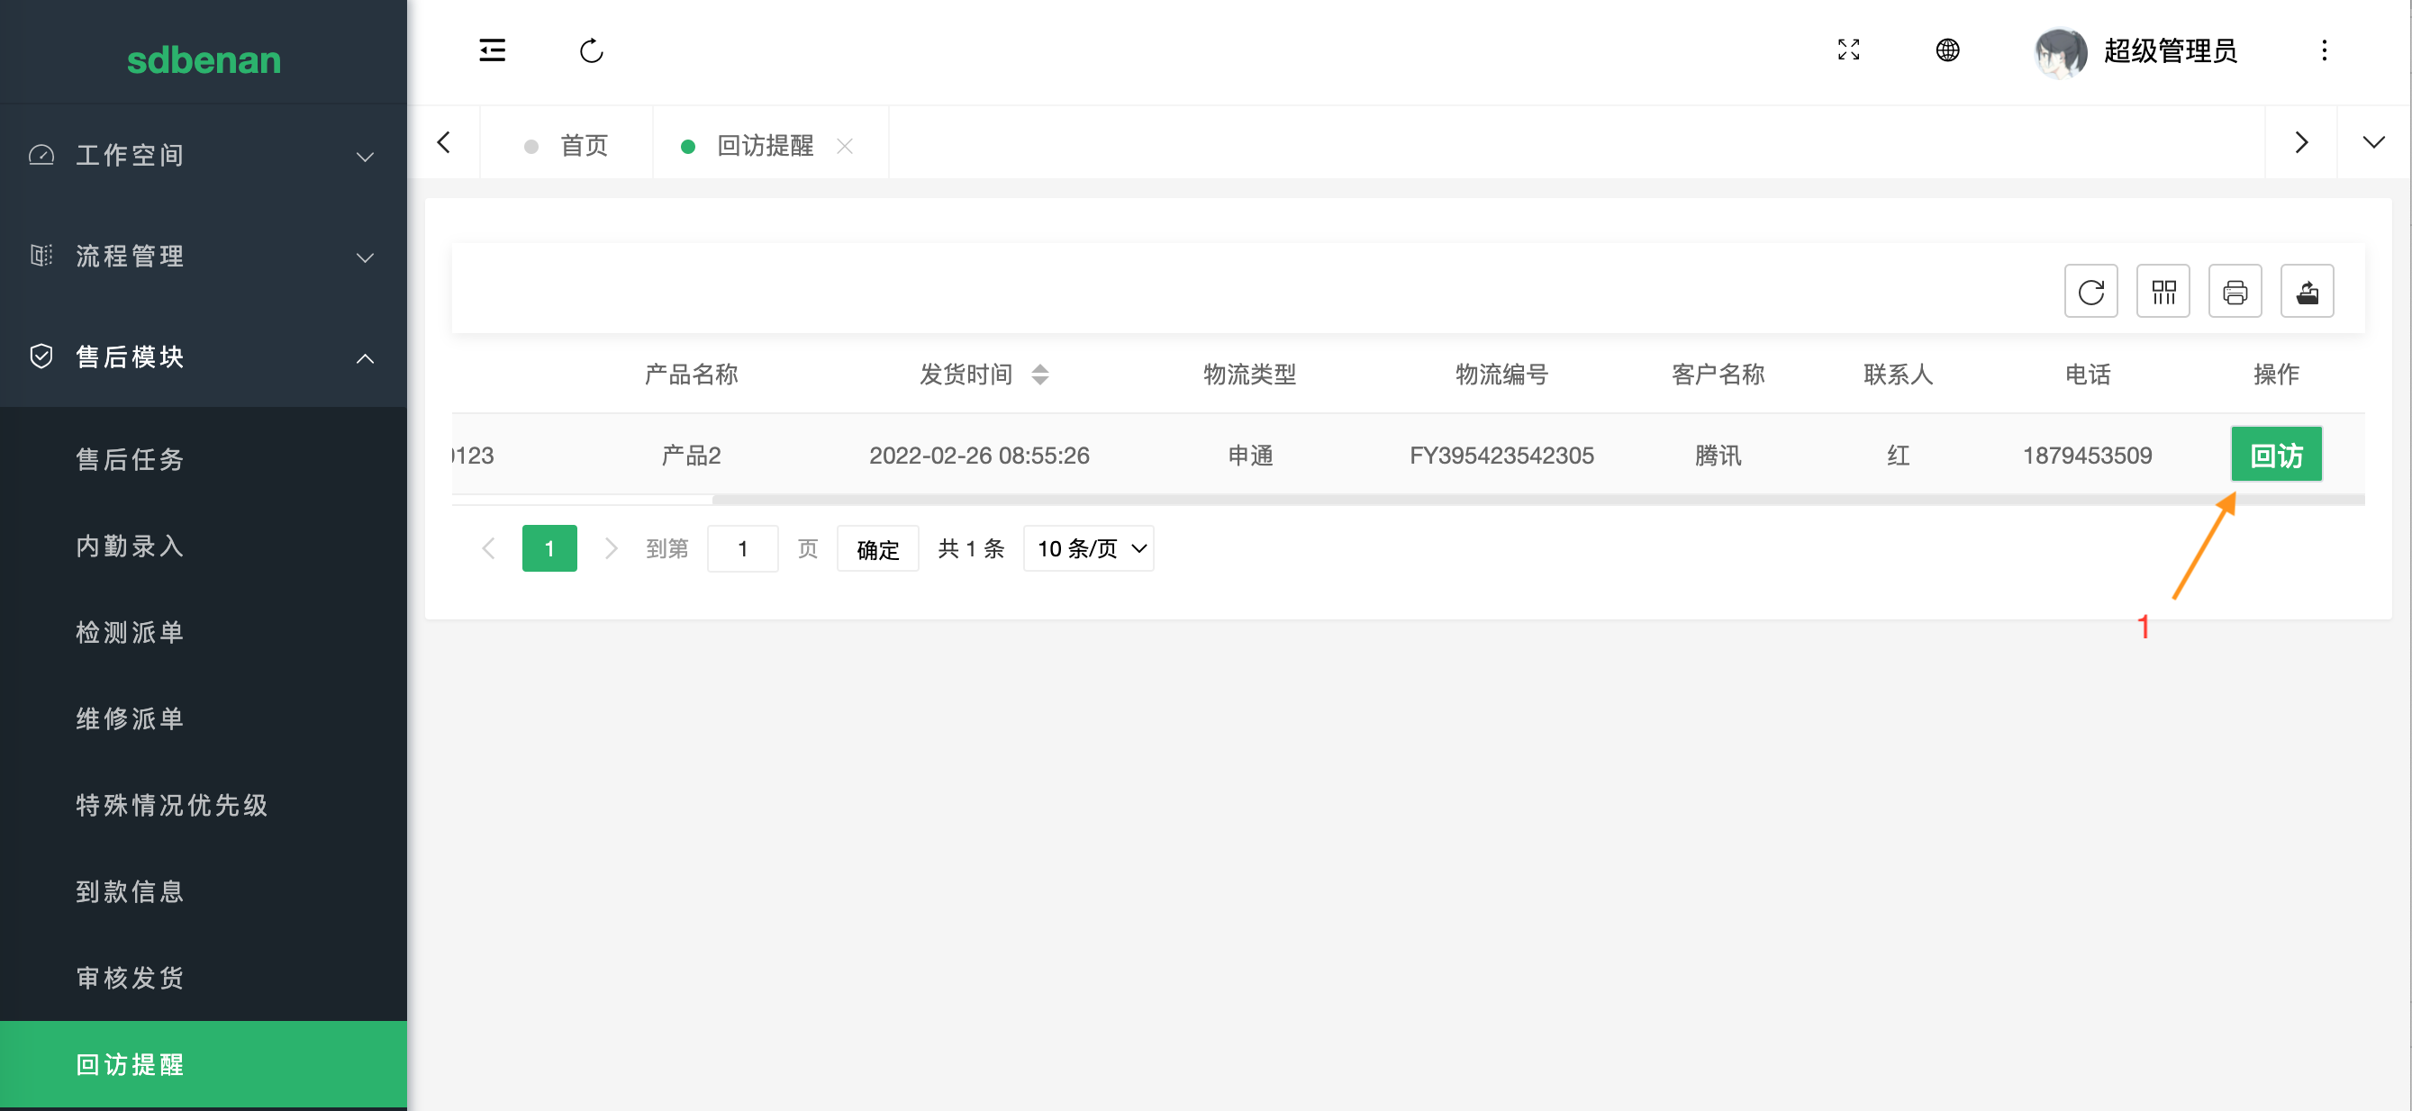Click the 腾讯 customer cell

tap(1718, 456)
